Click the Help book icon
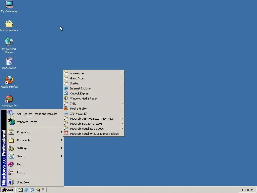257x193 pixels. point(11,164)
